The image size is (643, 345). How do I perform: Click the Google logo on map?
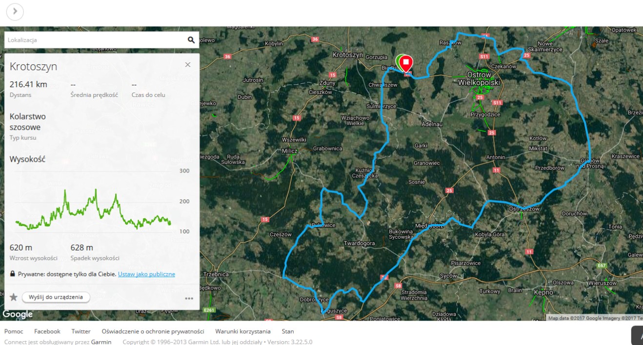point(18,314)
